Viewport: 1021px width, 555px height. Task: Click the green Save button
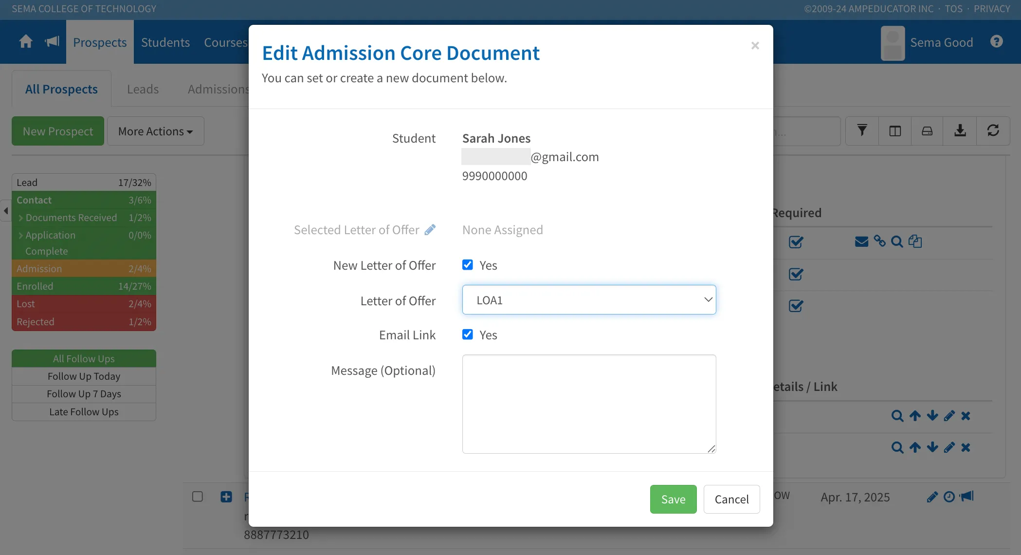coord(673,499)
